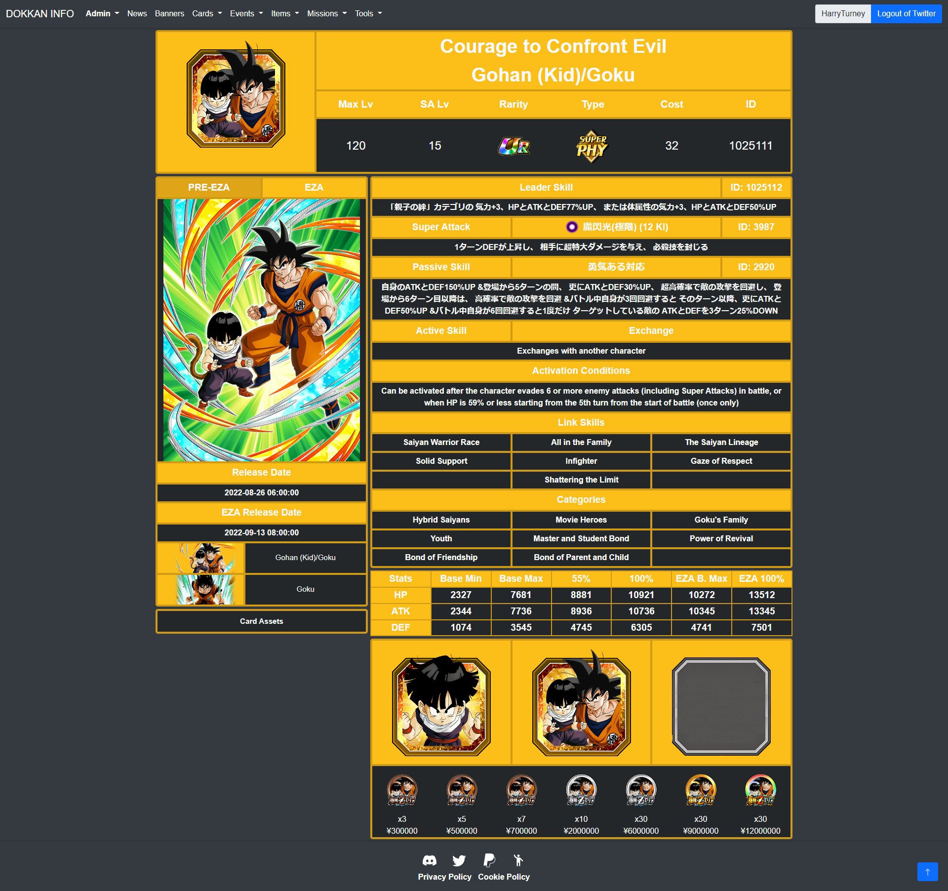Click the rainbow medal costing ¥12000000
948x891 pixels.
[x=760, y=790]
